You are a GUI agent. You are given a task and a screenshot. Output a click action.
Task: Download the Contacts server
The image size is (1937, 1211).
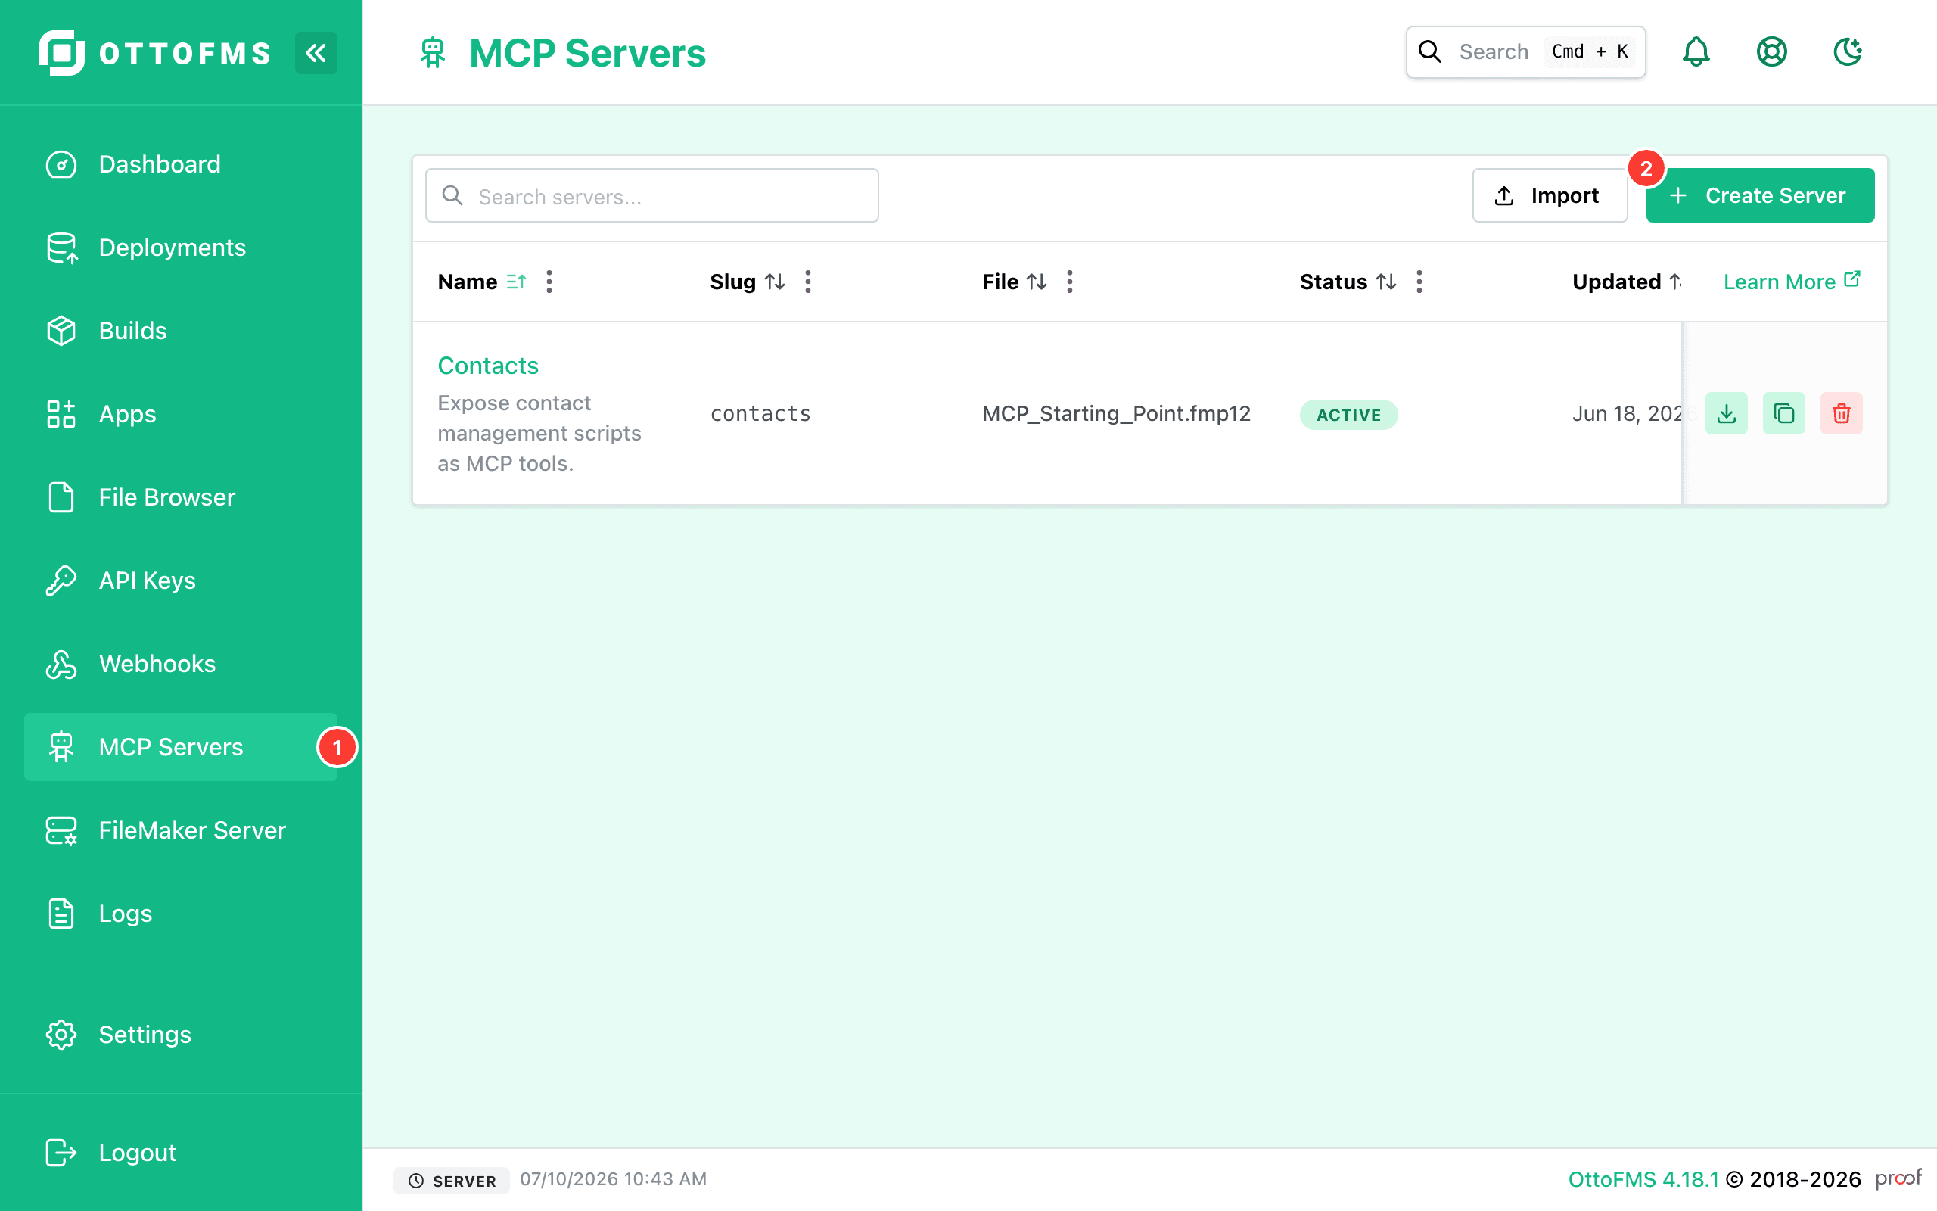[x=1727, y=413]
